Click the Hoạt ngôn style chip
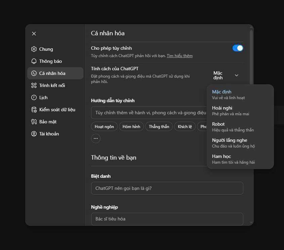284x250 pixels. click(104, 127)
